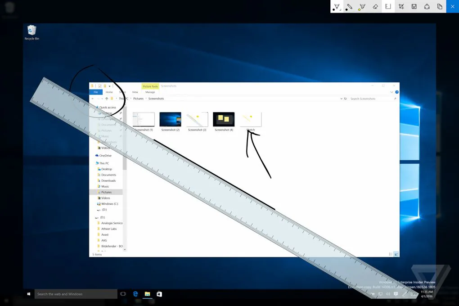Screen dimensions: 459x306
Task: Open the blue File menu button
Action: coord(96,92)
